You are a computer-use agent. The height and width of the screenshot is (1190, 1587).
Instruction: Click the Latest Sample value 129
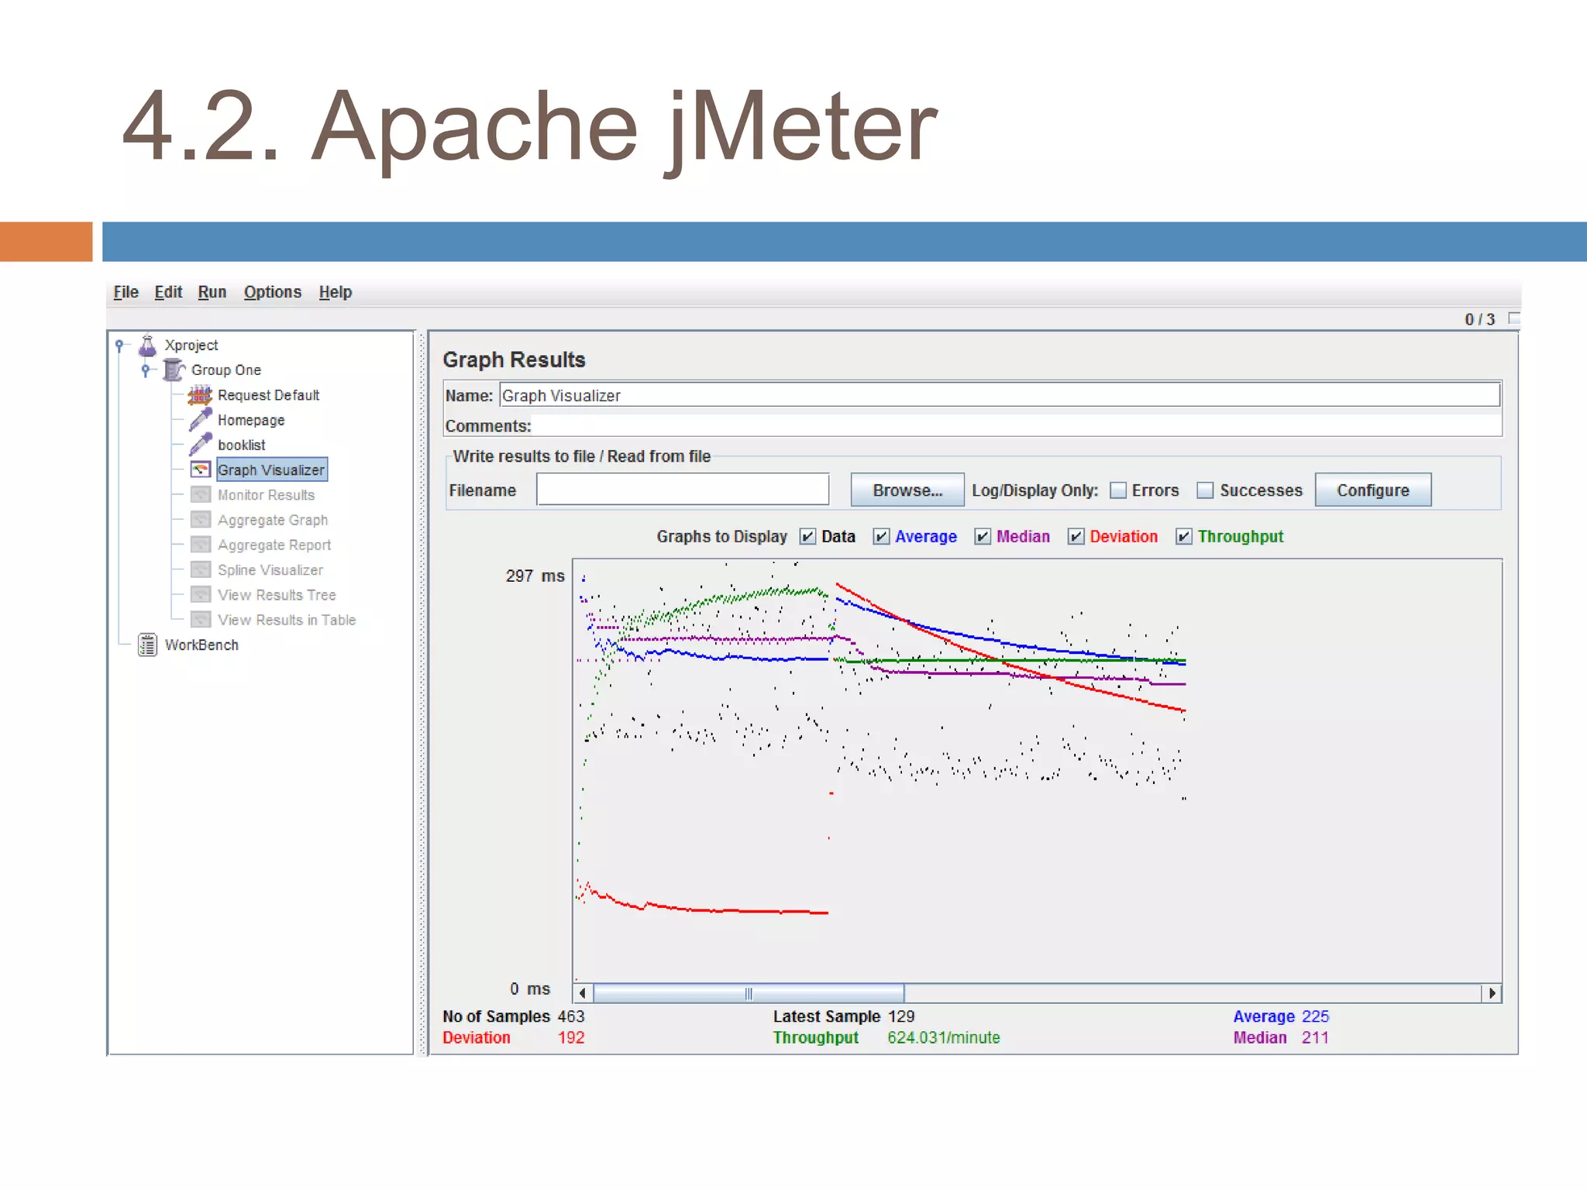(901, 1016)
